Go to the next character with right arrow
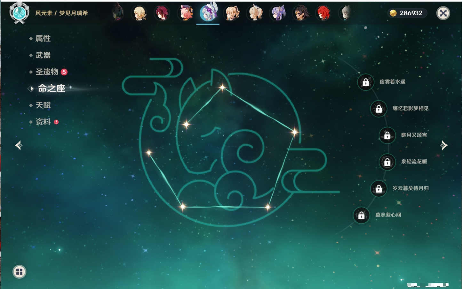This screenshot has height=289, width=462. click(444, 145)
